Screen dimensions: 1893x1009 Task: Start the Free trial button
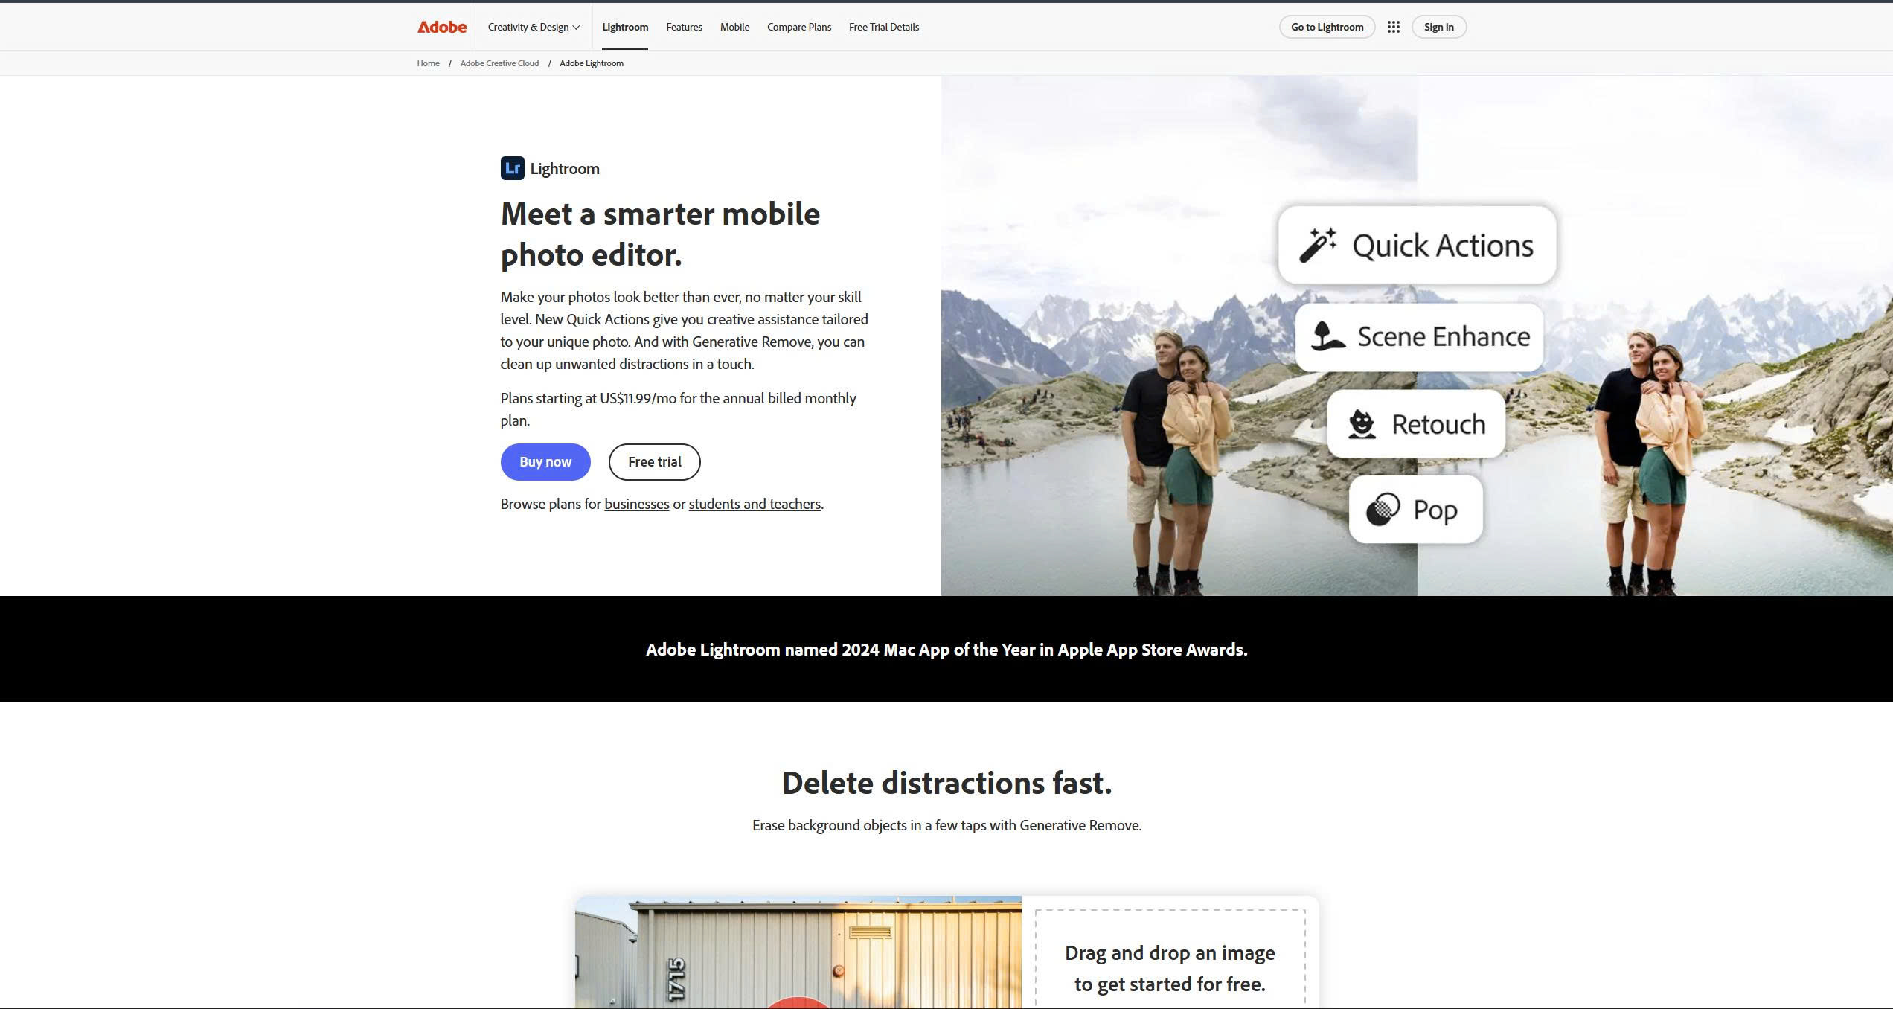pos(655,462)
